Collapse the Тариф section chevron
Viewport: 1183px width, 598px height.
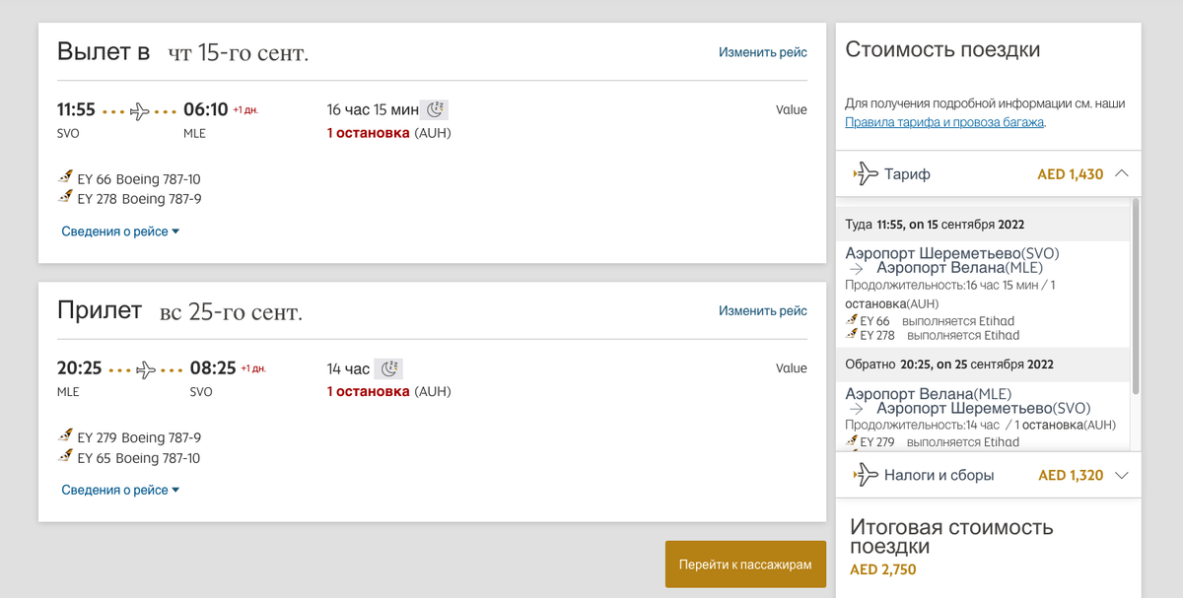(1122, 173)
